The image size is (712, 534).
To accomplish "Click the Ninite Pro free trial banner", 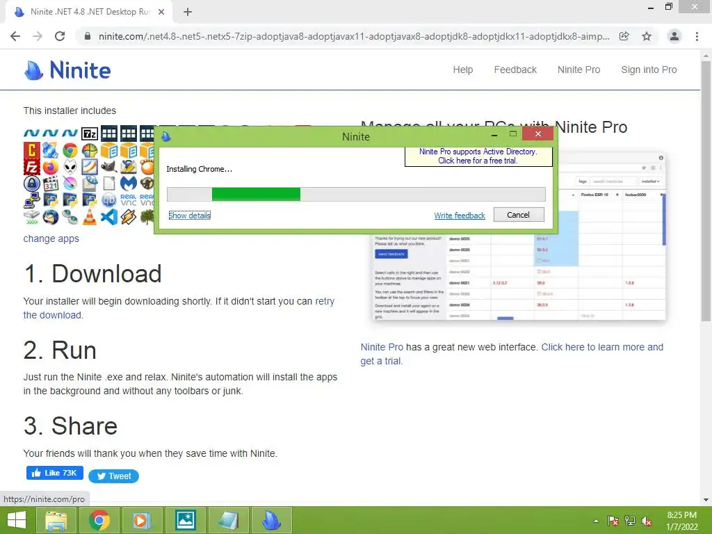I will pyautogui.click(x=478, y=156).
